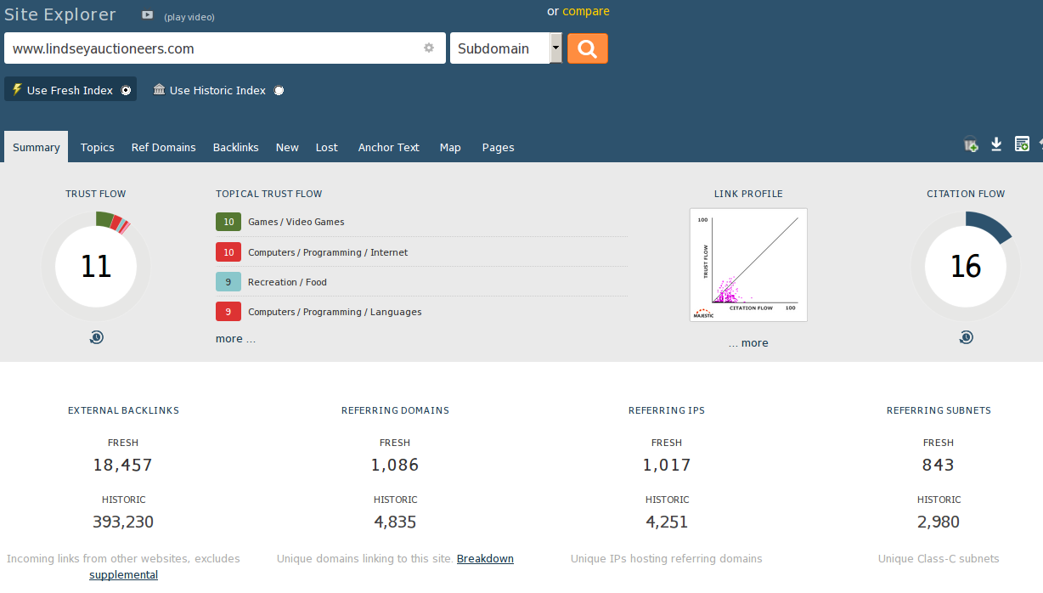Open Citation Flow history clock icon
Screen dimensions: 1043x593
pyautogui.click(x=966, y=337)
